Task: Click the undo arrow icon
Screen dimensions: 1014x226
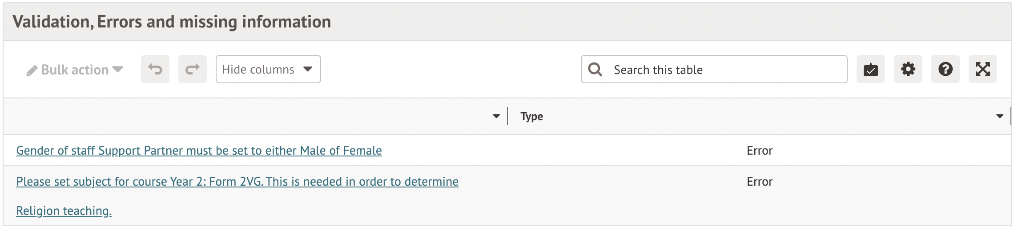Action: pyautogui.click(x=155, y=69)
